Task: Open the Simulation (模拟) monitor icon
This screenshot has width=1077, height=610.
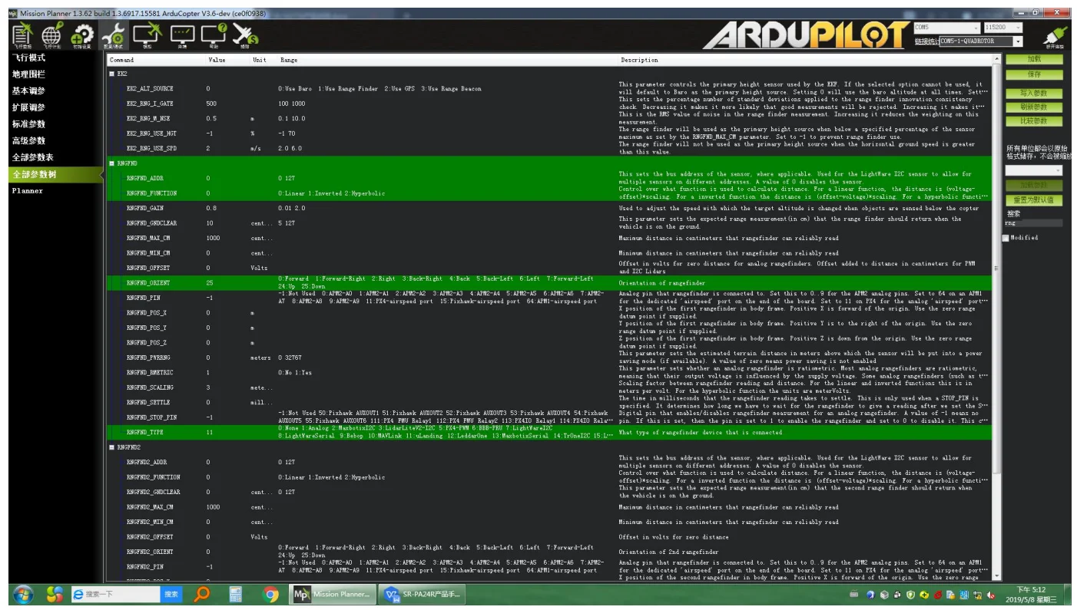Action: tap(147, 34)
